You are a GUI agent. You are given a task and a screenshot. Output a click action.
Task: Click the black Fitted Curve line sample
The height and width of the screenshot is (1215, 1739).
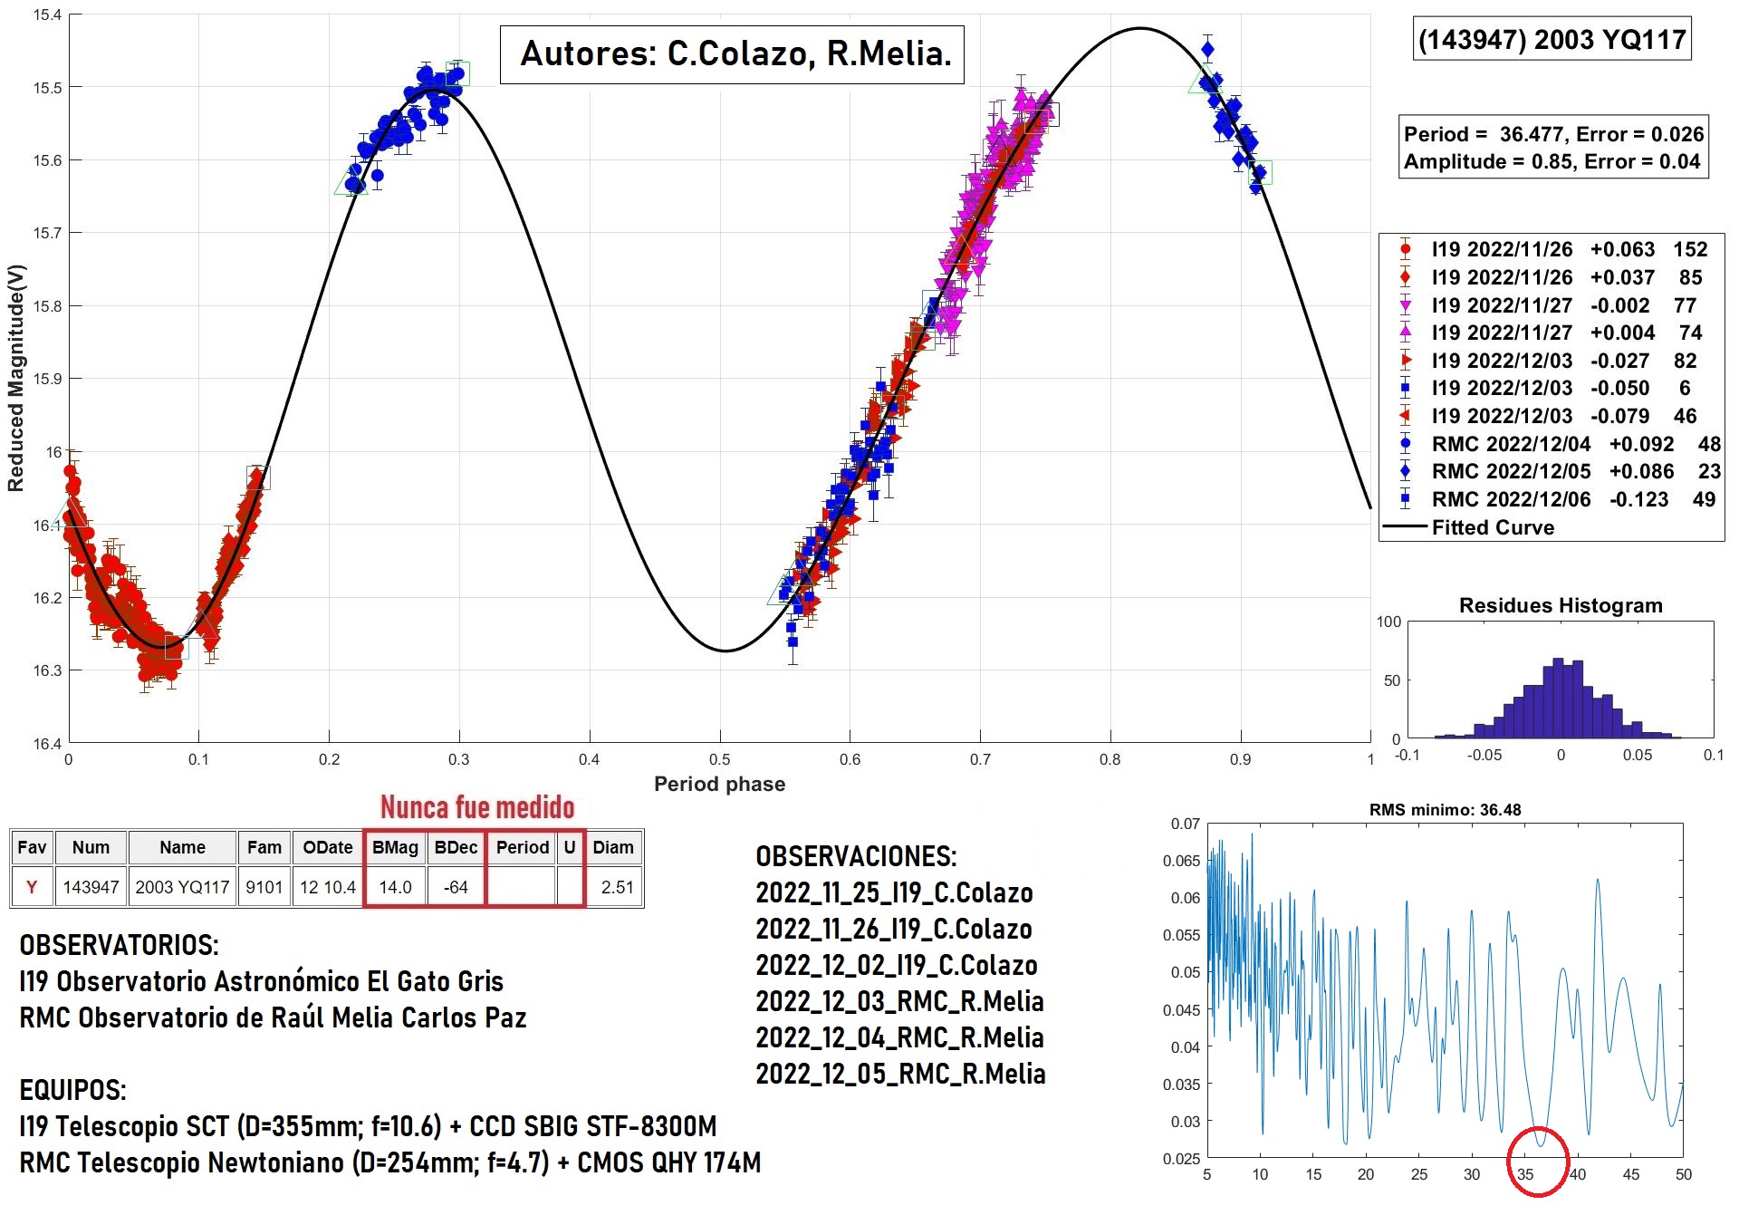tap(1405, 527)
